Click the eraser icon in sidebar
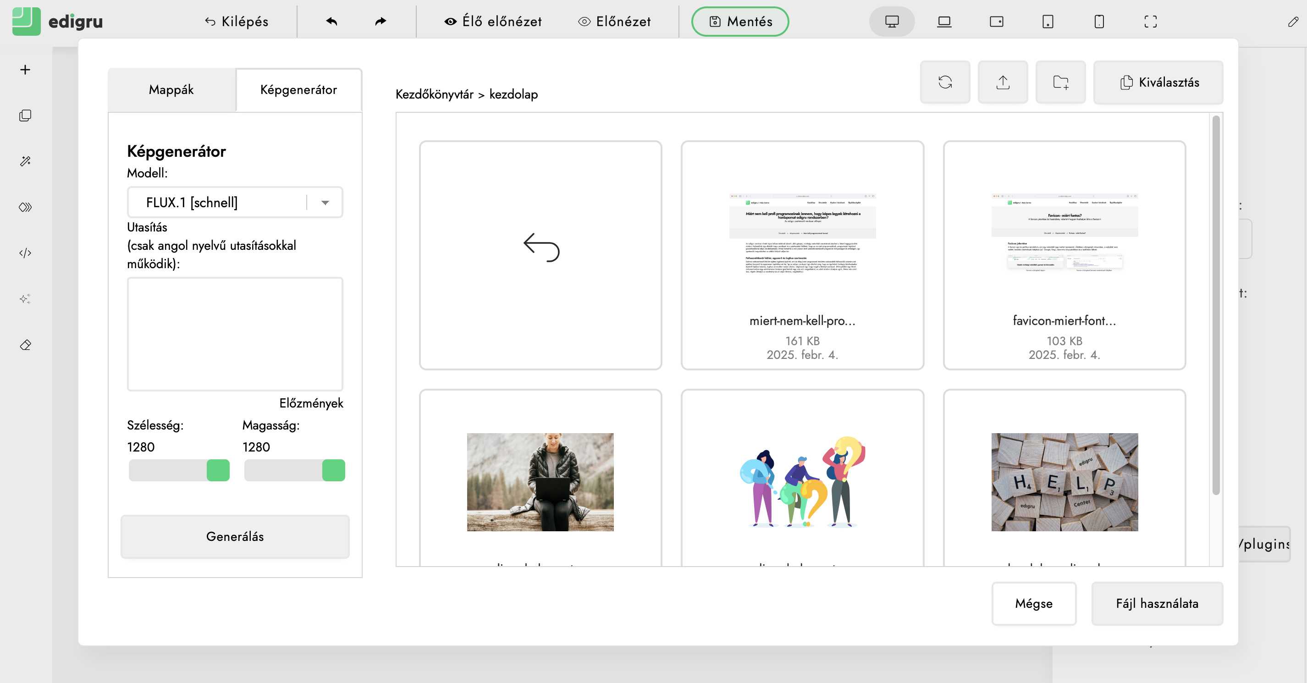This screenshot has width=1307, height=683. [25, 345]
